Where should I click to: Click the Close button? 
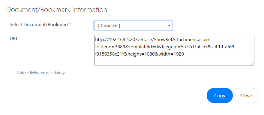pyautogui.click(x=246, y=95)
